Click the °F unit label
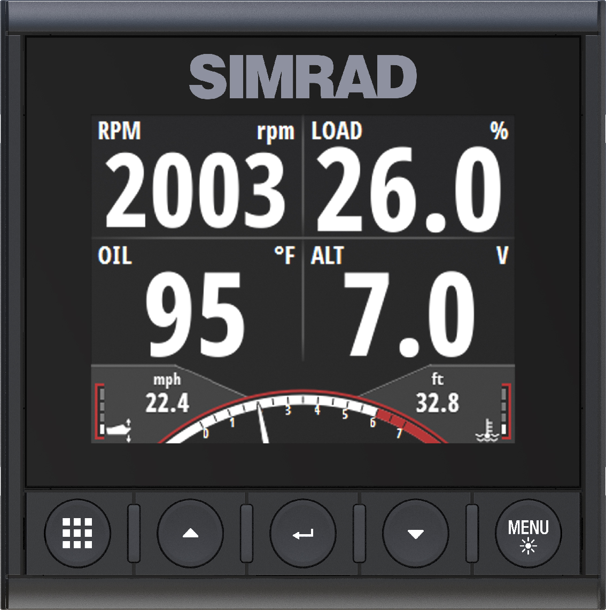Screen dimensions: 606x610 tap(285, 256)
